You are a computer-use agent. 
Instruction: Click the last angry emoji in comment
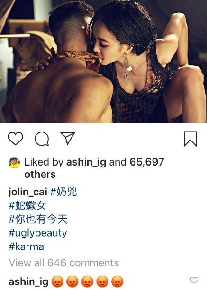(x=117, y=281)
